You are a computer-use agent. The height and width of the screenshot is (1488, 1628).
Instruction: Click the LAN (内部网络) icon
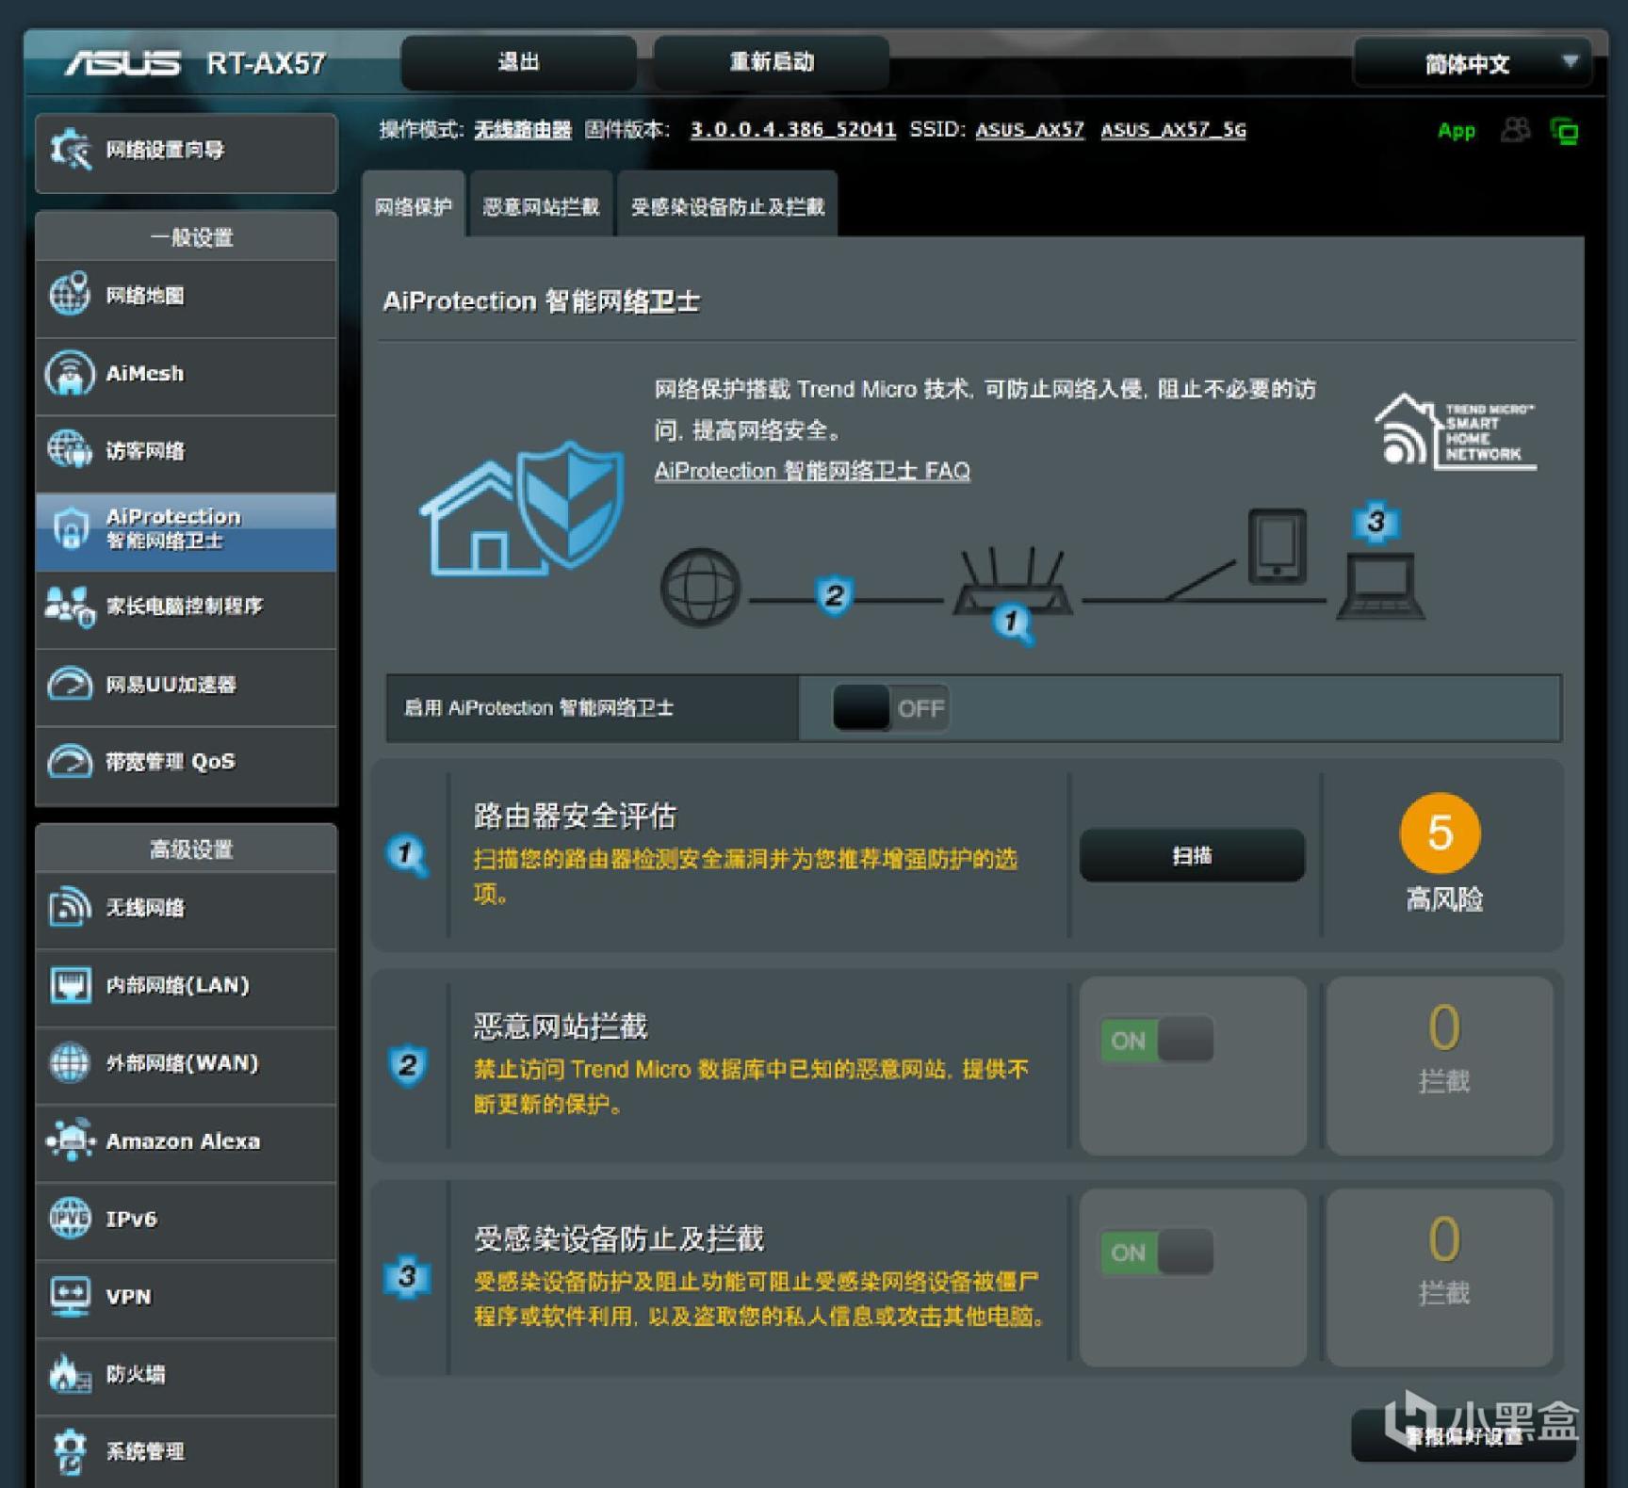(x=70, y=985)
